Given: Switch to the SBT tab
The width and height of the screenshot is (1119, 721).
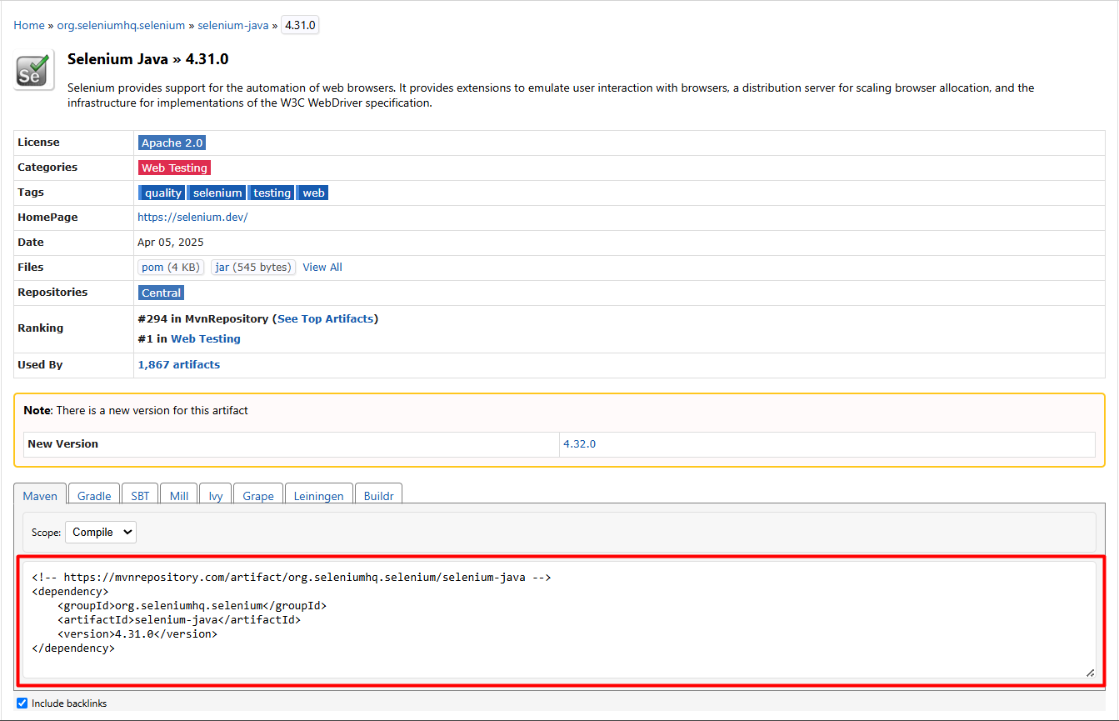Looking at the screenshot, I should (x=140, y=496).
